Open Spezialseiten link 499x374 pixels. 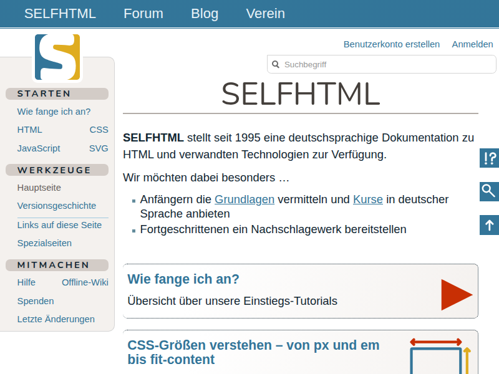tap(44, 243)
